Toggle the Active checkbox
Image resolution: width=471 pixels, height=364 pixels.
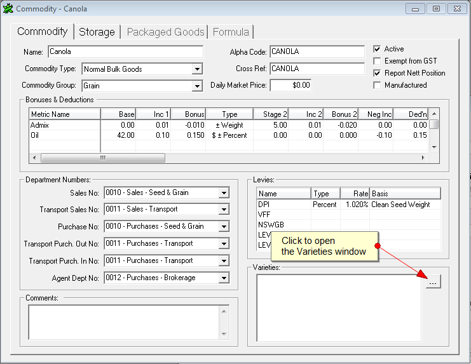tap(377, 49)
